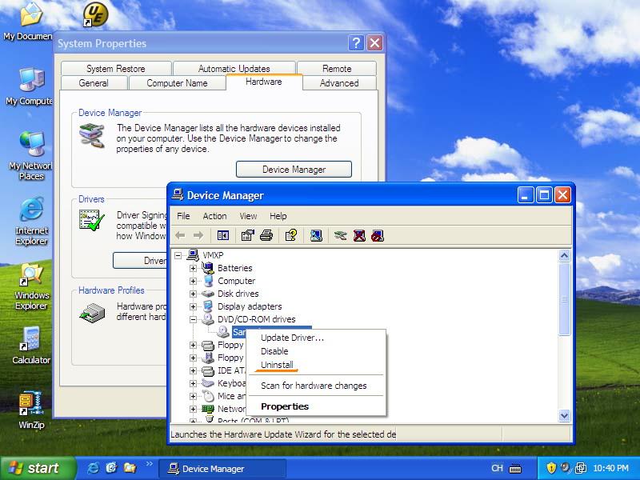
Task: Switch to General tab
Action: point(94,83)
